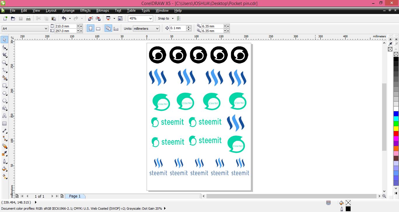Edit the nudge distance 0.1 mm field

click(x=178, y=28)
